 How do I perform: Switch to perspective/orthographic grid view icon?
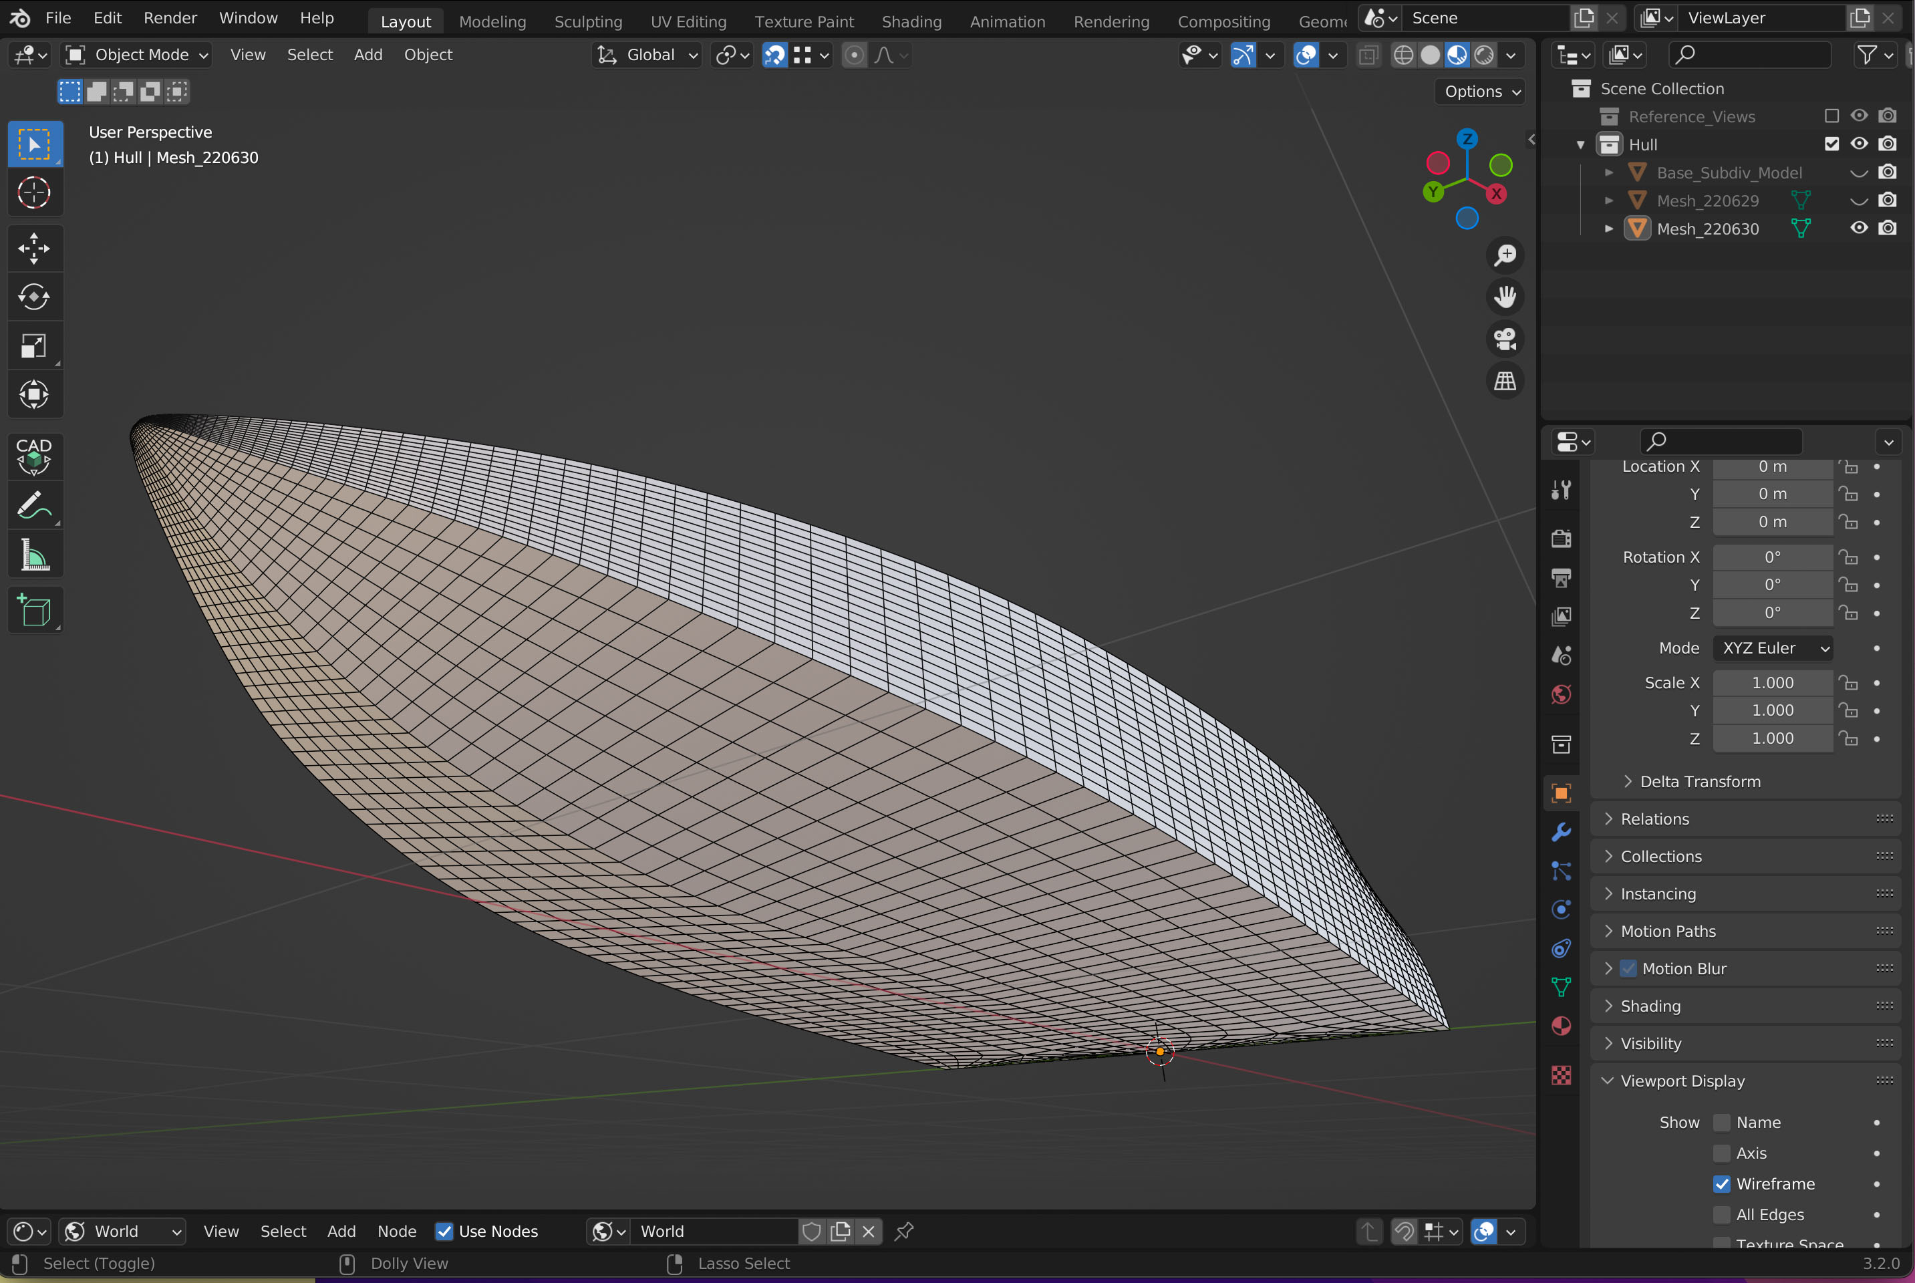pyautogui.click(x=1504, y=382)
